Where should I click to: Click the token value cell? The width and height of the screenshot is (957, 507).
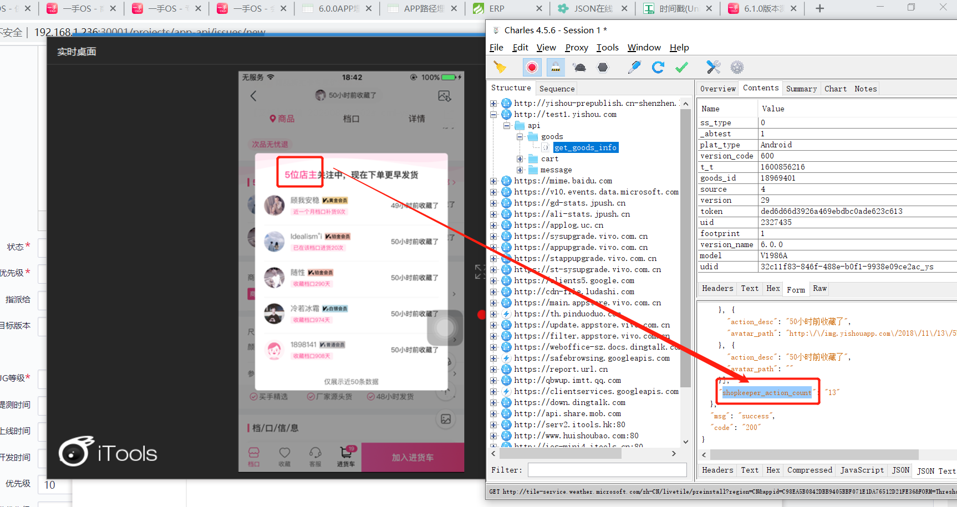[857, 211]
